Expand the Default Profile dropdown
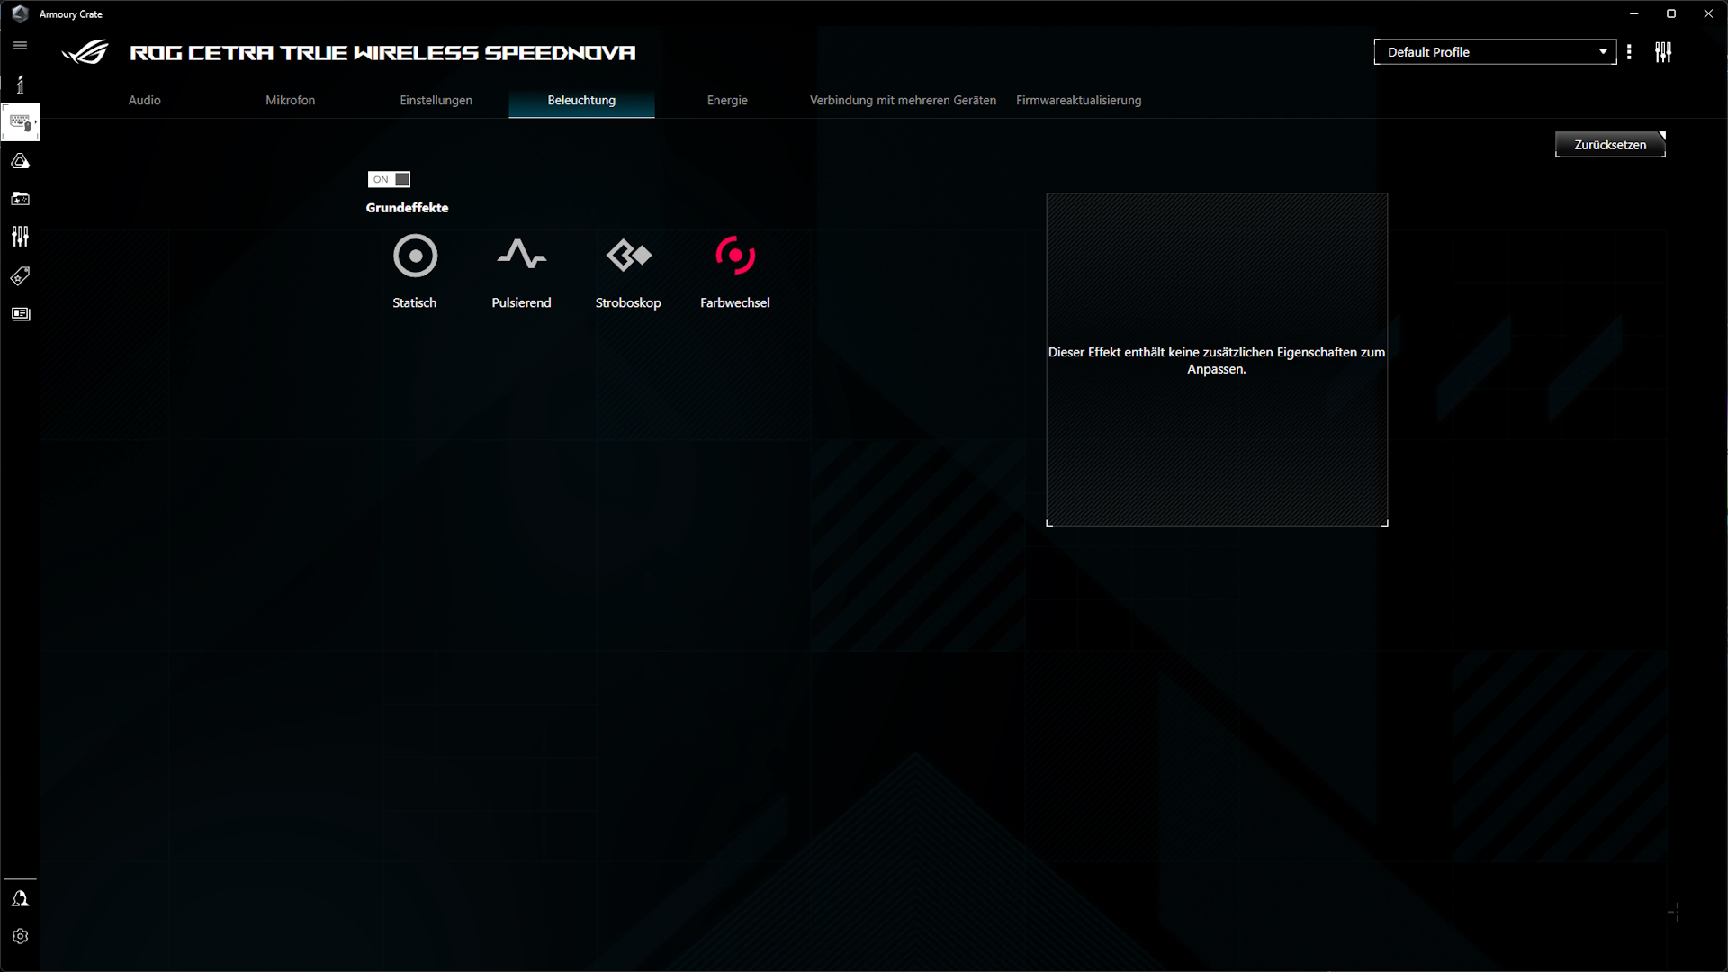This screenshot has height=972, width=1728. pyautogui.click(x=1603, y=51)
